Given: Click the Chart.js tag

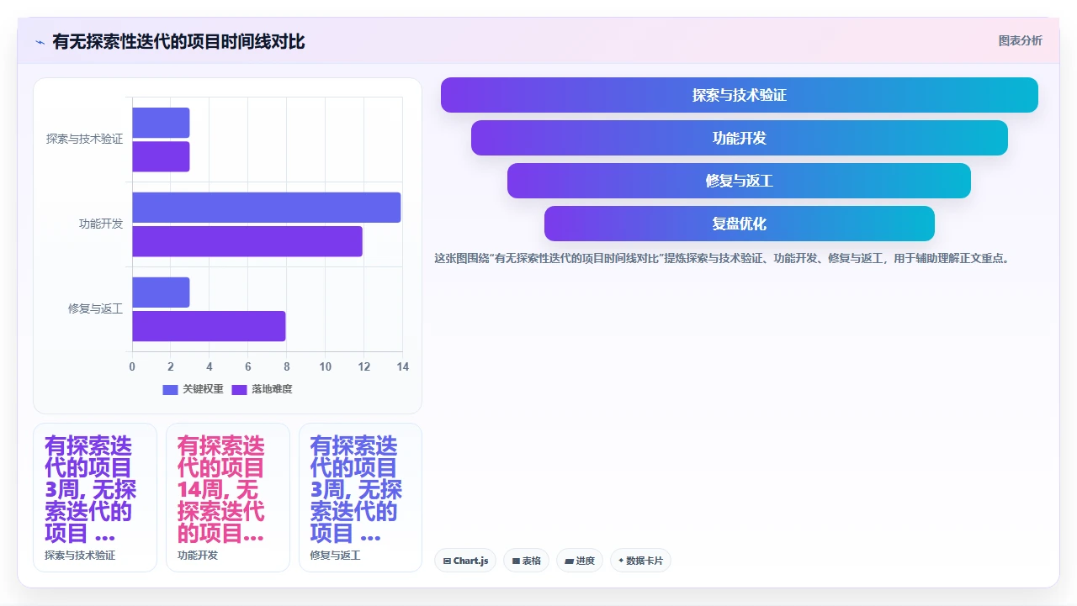Looking at the screenshot, I should click(x=465, y=561).
